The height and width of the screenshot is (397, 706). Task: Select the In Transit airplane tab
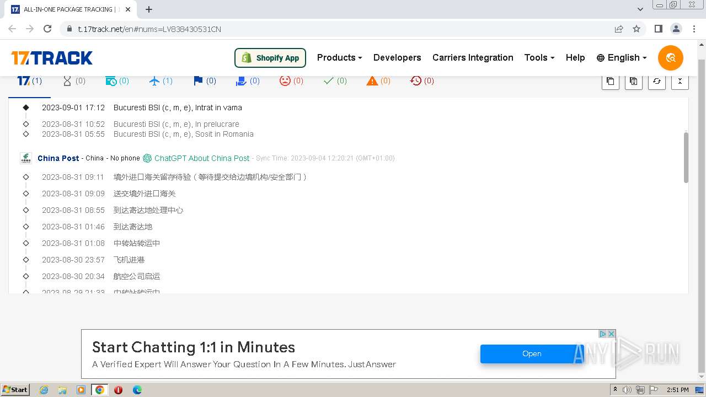coord(161,81)
